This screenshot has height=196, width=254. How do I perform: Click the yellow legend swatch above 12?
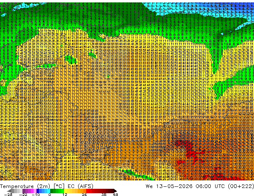(x=65, y=191)
